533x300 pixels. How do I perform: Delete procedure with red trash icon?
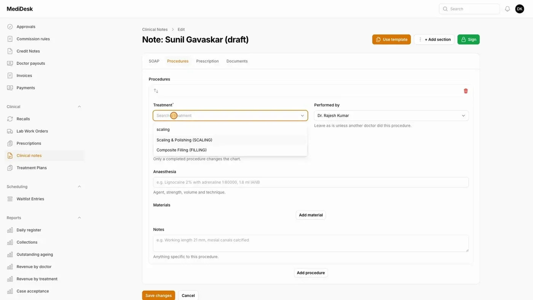click(x=466, y=91)
